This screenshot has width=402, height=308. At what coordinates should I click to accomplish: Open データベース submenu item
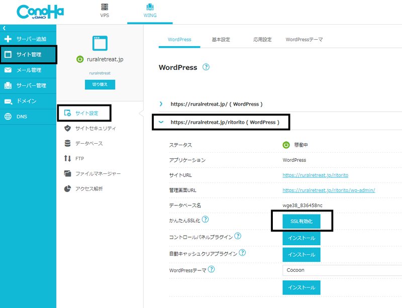[89, 143]
